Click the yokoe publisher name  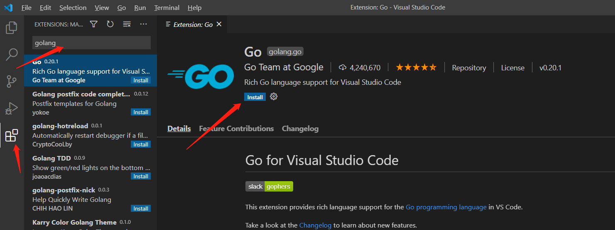tap(41, 112)
